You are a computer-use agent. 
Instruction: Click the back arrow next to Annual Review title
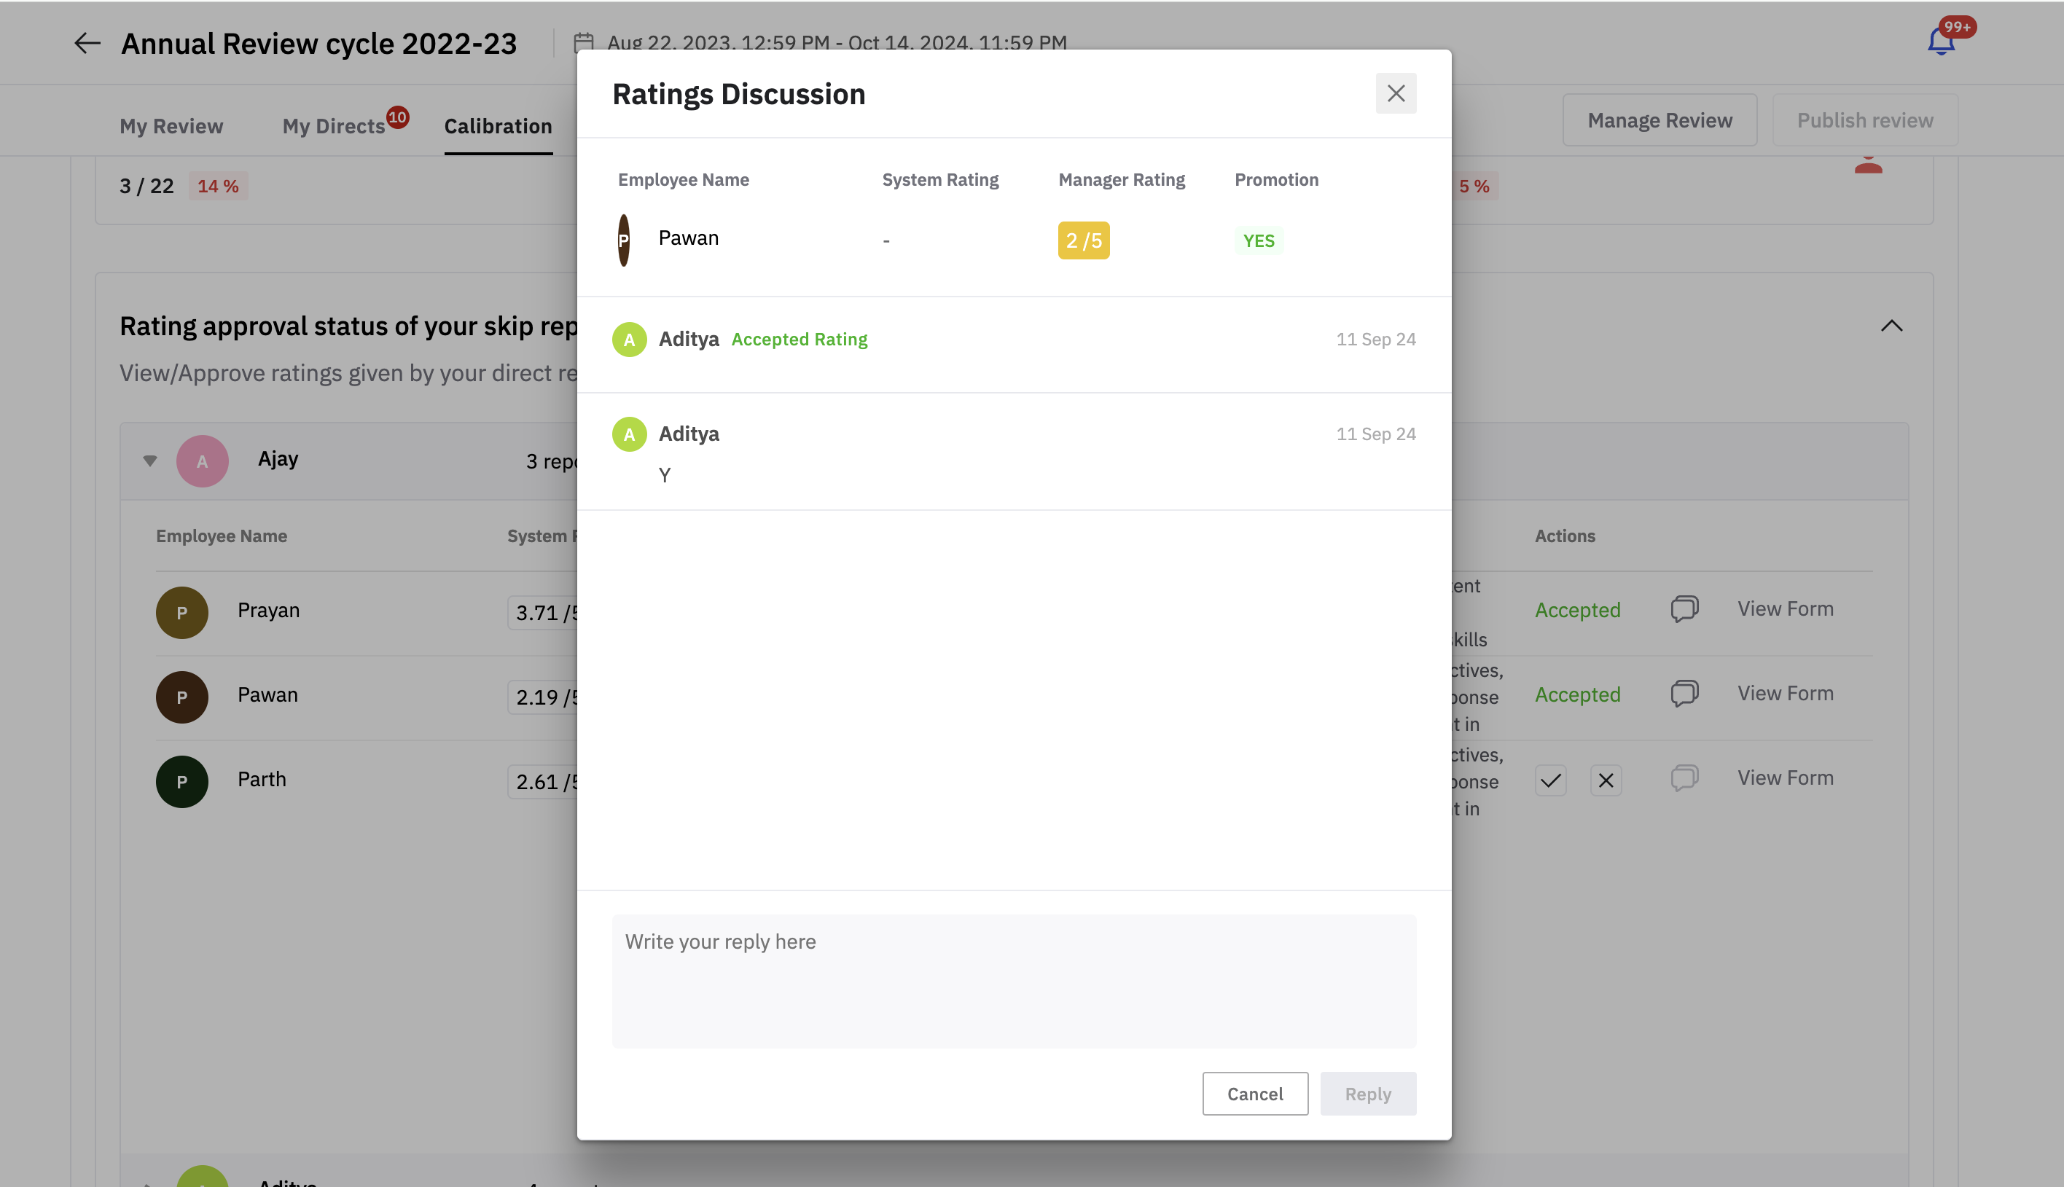pos(87,43)
